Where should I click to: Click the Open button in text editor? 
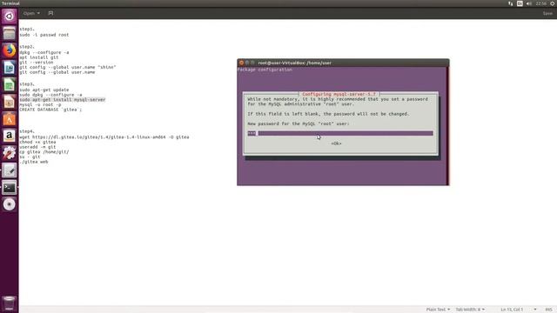coord(29,13)
